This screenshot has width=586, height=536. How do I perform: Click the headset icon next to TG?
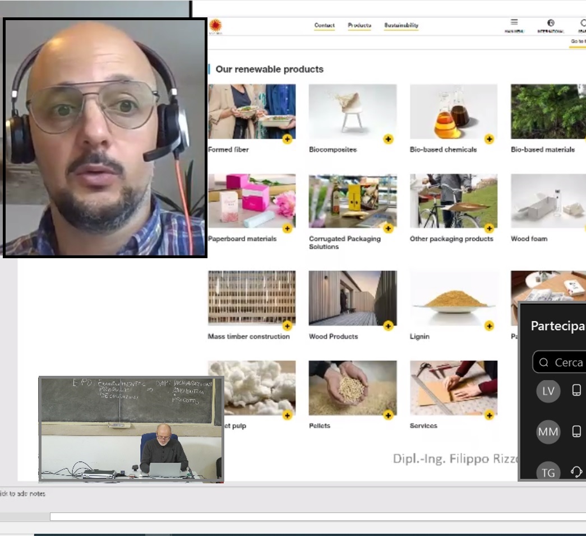(x=576, y=472)
